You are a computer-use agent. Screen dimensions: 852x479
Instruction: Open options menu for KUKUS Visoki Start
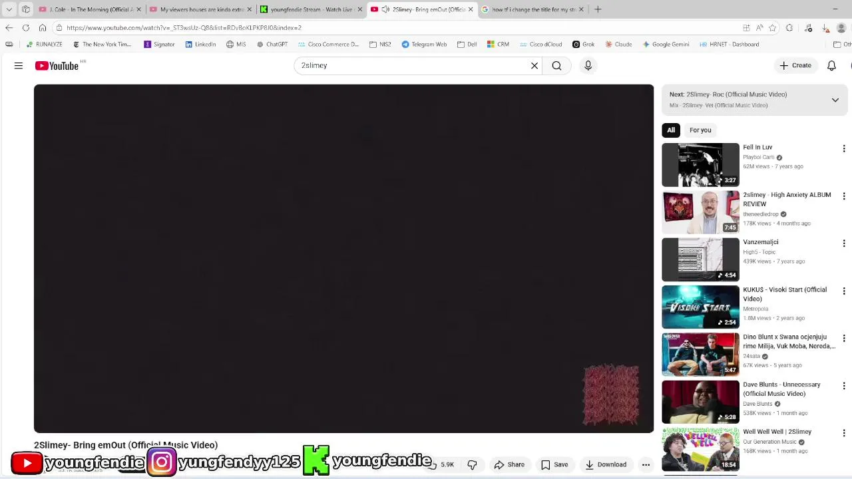tap(843, 291)
